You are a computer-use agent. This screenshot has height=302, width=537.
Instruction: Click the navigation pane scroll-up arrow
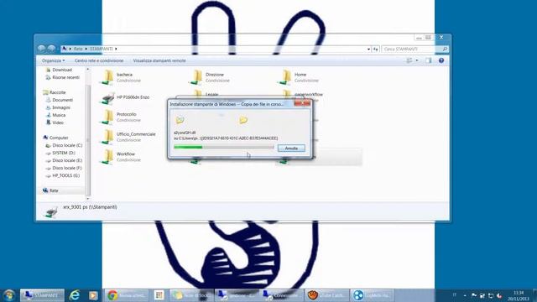coord(87,70)
